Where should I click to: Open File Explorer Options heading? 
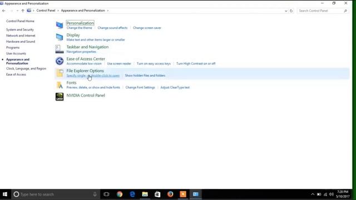[x=85, y=71]
